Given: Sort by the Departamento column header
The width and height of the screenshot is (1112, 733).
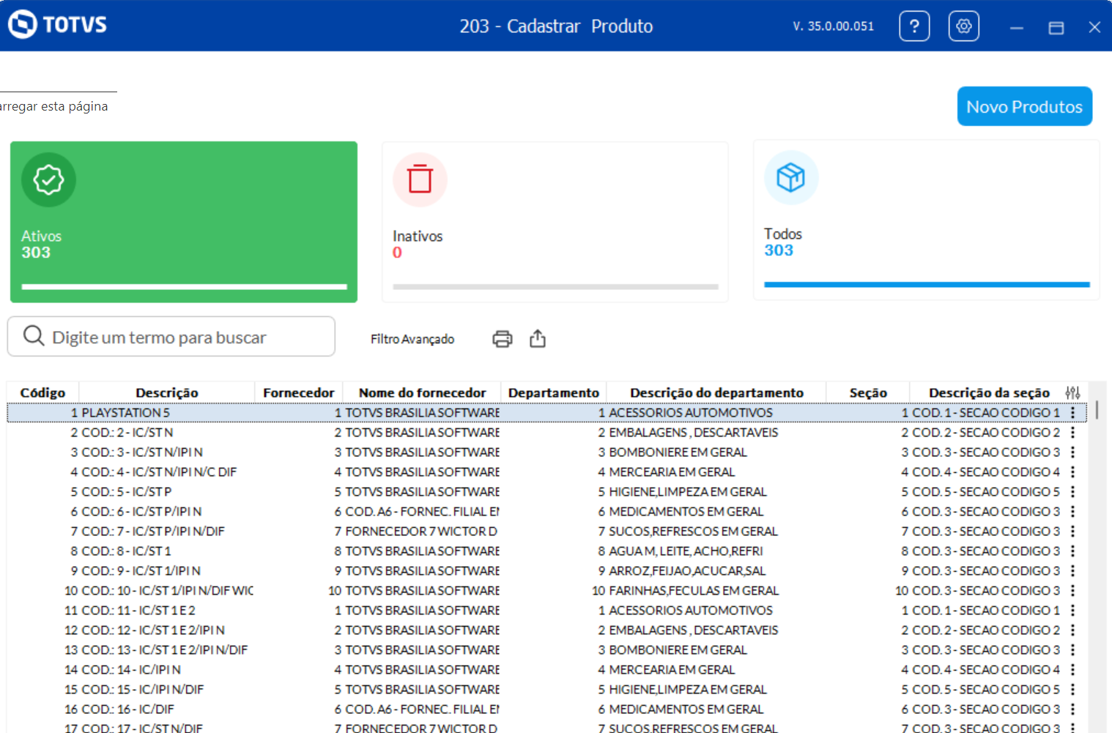Looking at the screenshot, I should (554, 392).
